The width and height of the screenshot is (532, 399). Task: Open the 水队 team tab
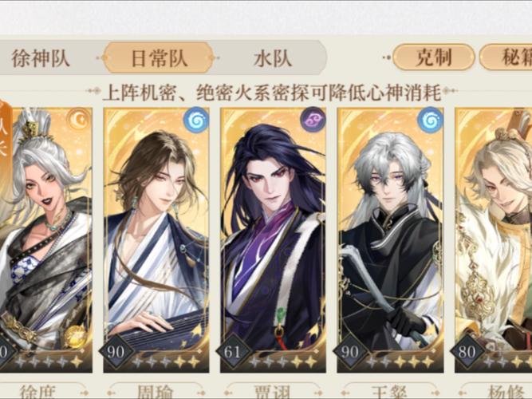click(x=272, y=57)
